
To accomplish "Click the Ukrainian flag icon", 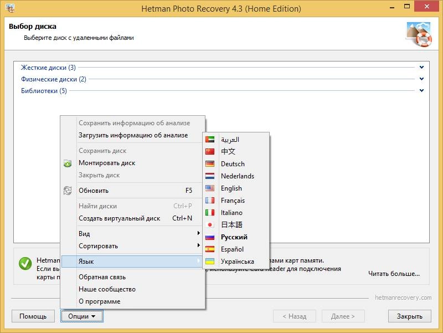I will coord(210,261).
